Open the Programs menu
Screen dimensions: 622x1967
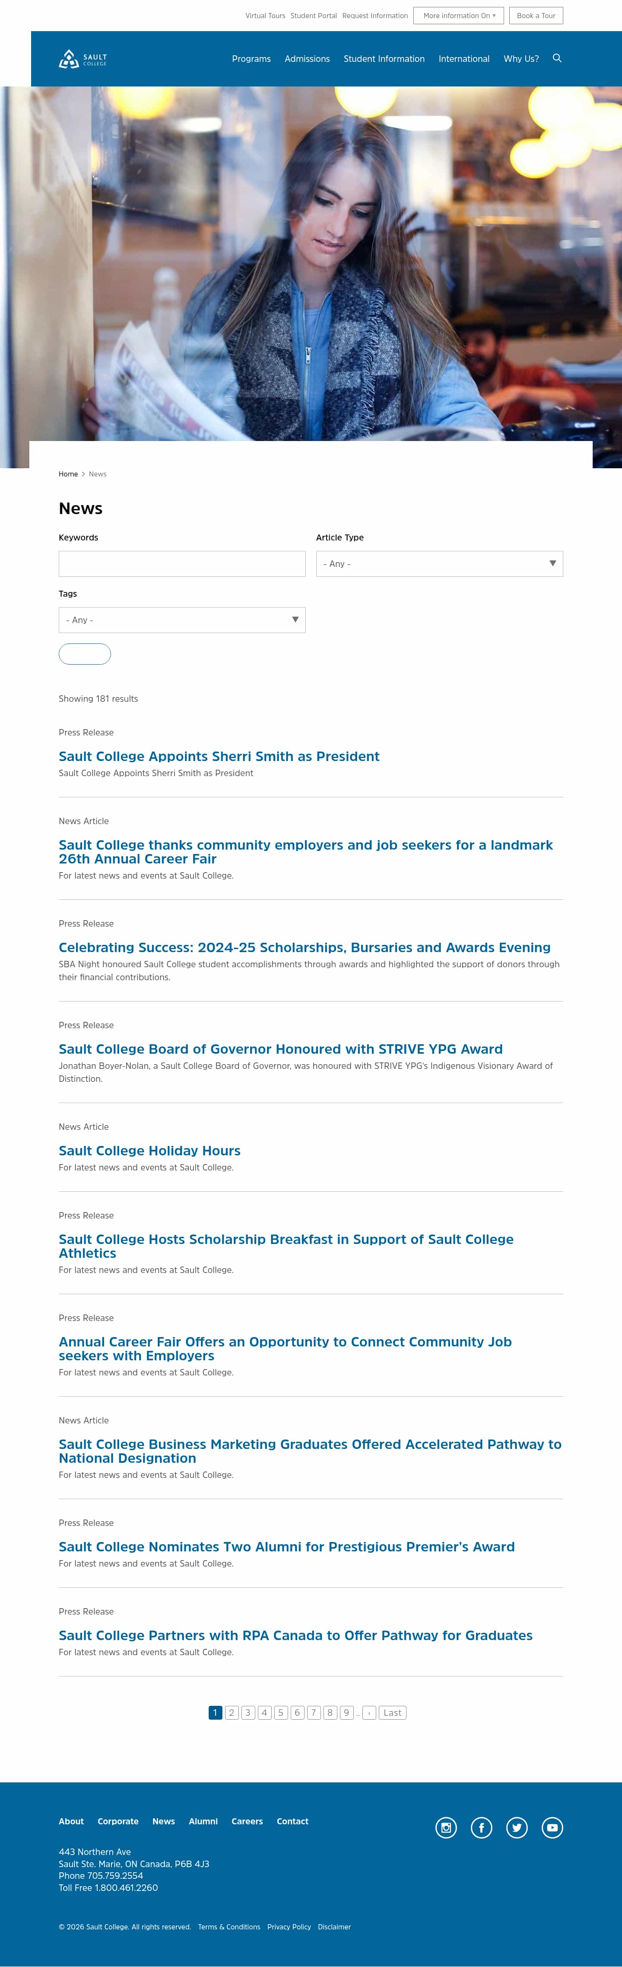pos(251,59)
